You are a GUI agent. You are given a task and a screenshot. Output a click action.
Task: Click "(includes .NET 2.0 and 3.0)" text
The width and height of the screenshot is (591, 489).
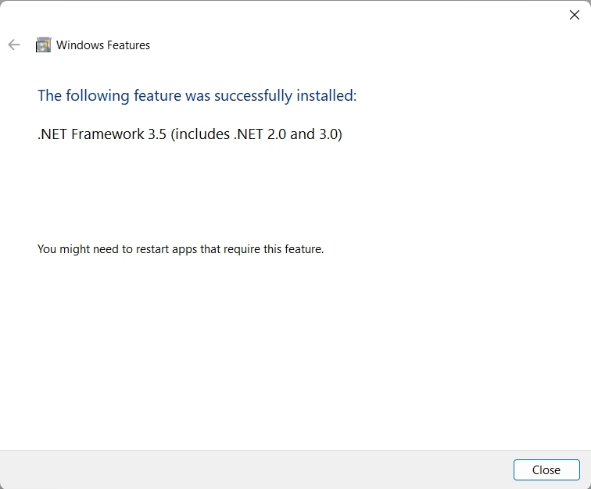tap(256, 134)
